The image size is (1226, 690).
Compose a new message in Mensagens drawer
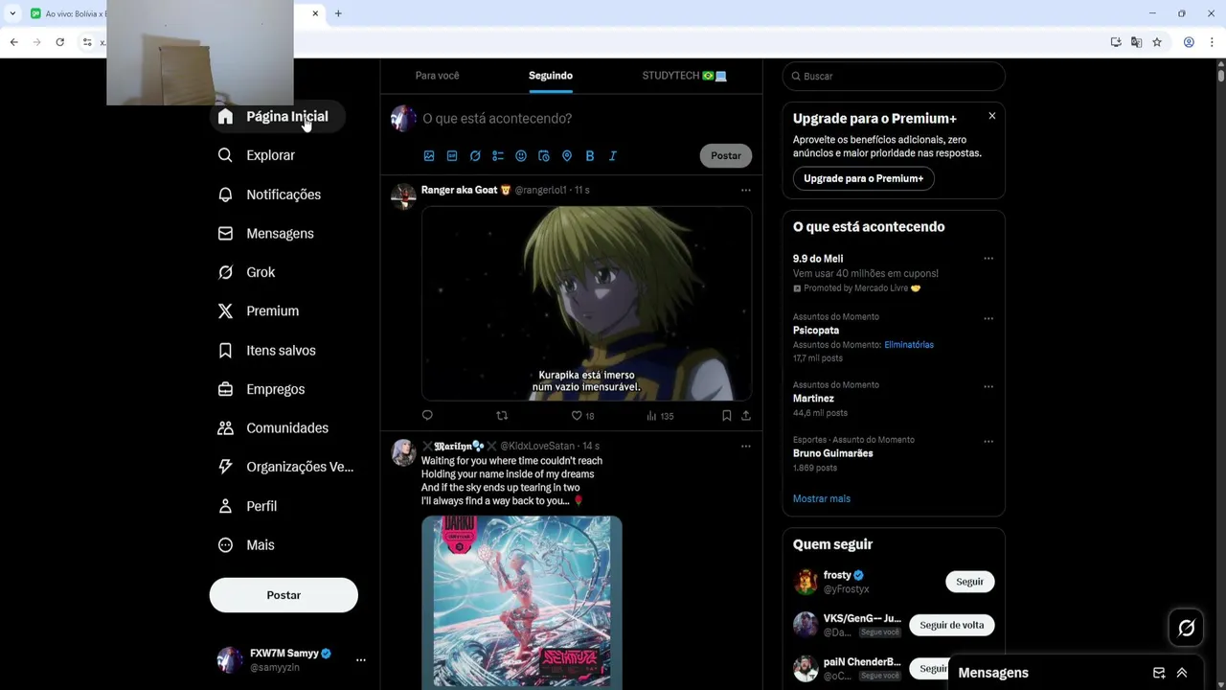[x=1159, y=673]
